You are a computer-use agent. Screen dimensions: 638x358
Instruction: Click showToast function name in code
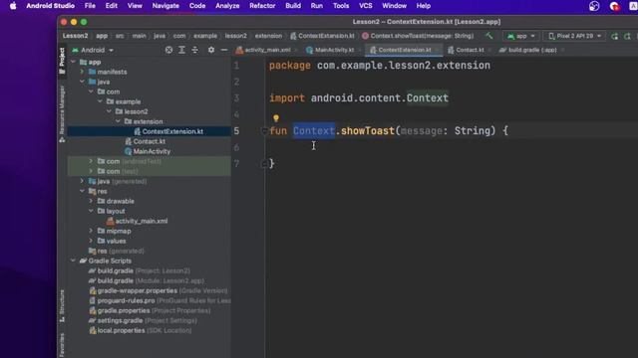coord(368,130)
